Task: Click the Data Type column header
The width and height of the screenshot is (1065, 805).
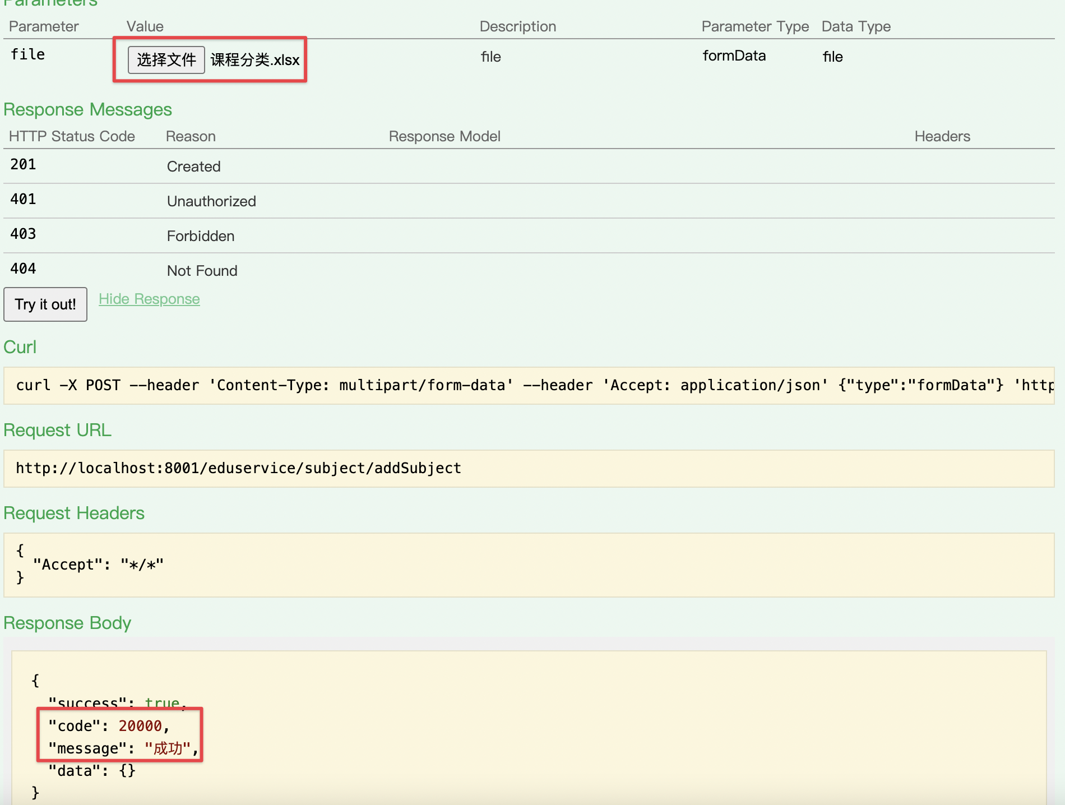Action: point(856,26)
